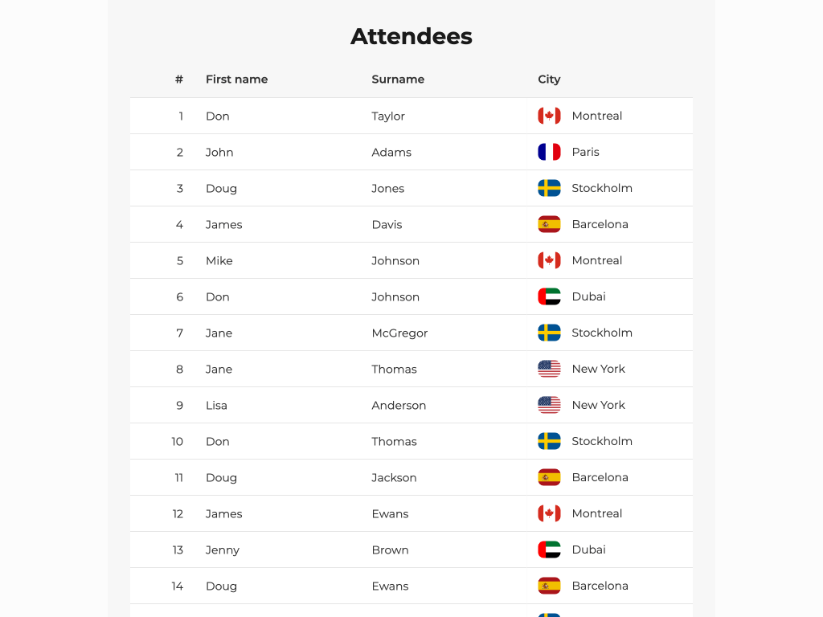Image resolution: width=823 pixels, height=617 pixels.
Task: Select surname Jackson in row 11
Action: (394, 477)
